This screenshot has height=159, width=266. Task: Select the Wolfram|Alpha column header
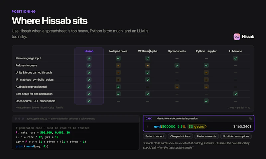click(148, 51)
